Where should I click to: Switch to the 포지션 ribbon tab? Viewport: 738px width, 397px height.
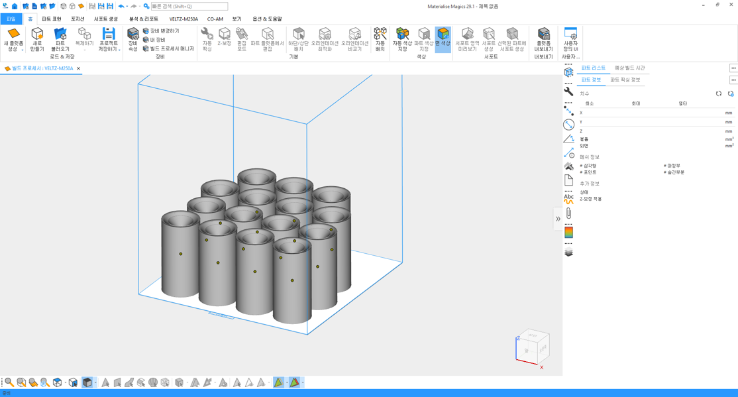[x=78, y=19]
